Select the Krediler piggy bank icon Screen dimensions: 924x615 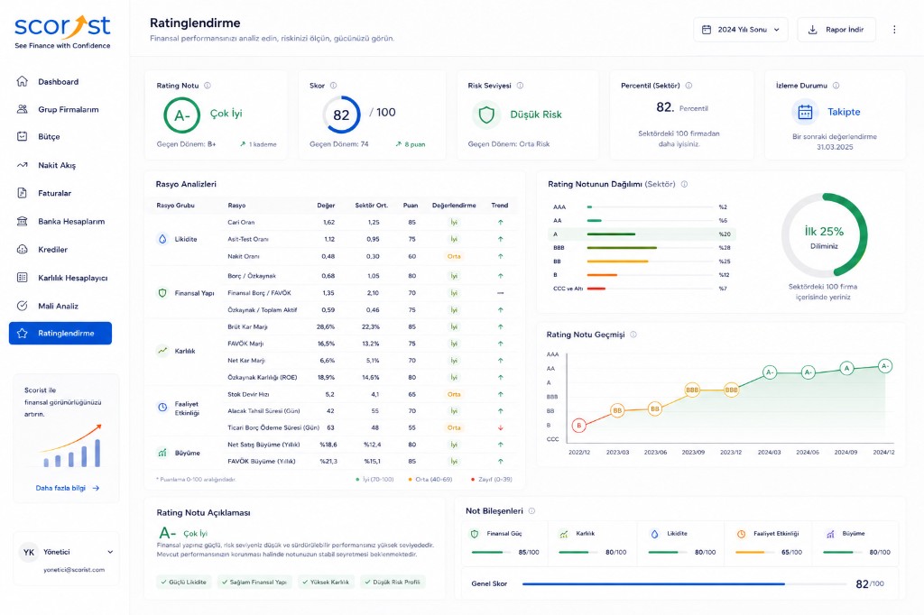pos(23,249)
